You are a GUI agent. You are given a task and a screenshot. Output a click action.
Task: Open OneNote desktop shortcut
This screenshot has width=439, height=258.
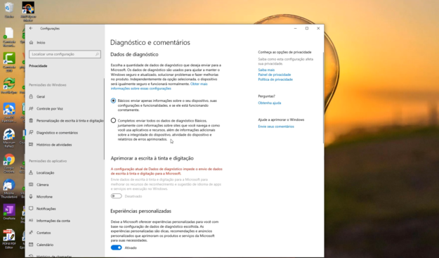click(x=9, y=212)
